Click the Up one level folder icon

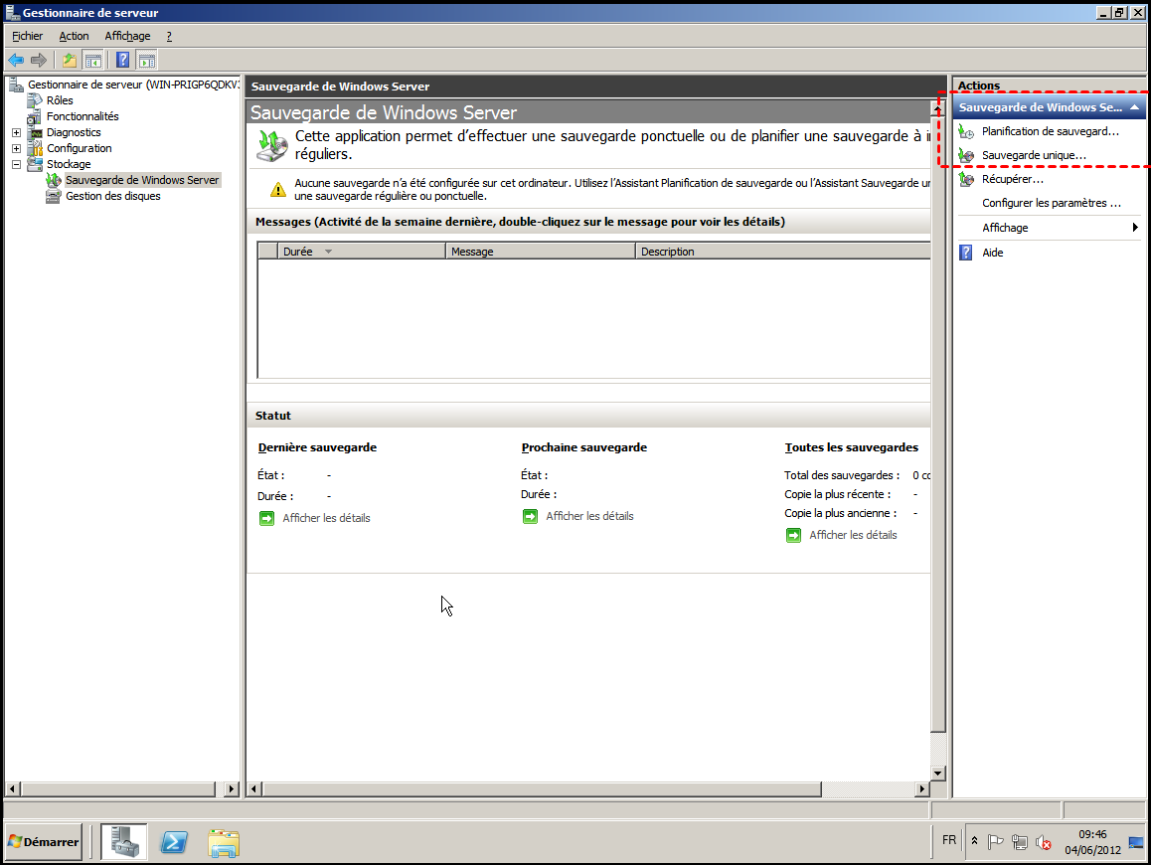70,60
